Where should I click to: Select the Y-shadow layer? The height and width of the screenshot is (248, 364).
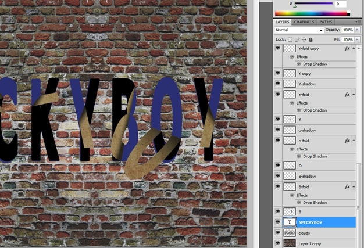(x=319, y=84)
